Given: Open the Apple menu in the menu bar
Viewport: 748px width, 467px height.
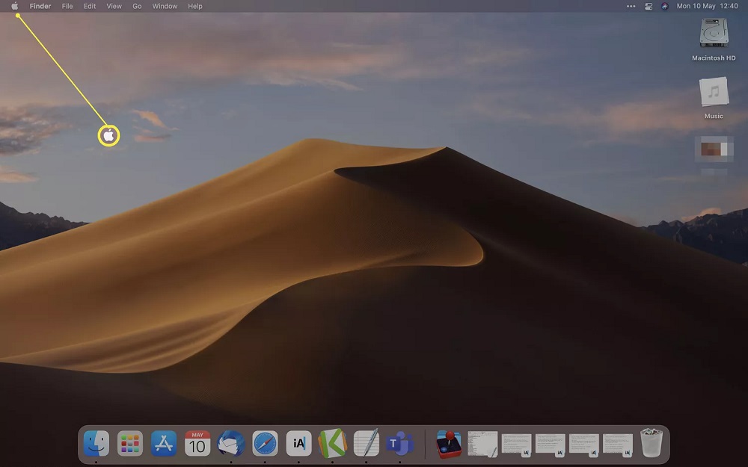Looking at the screenshot, I should click(x=16, y=6).
